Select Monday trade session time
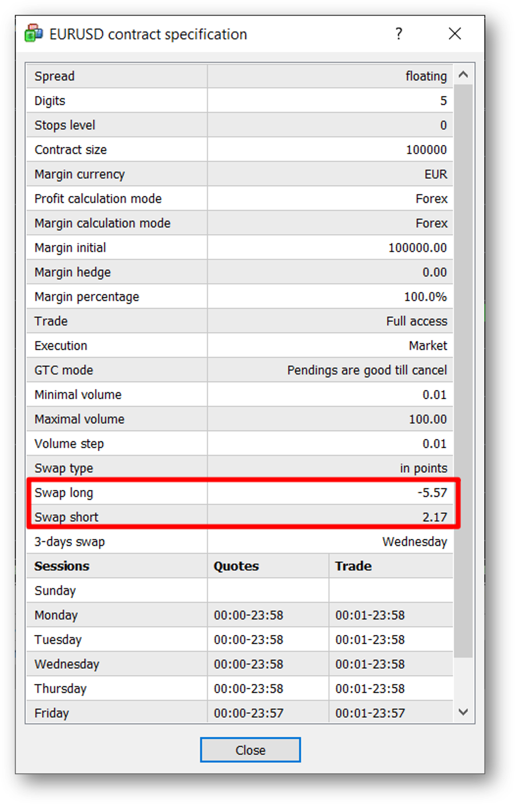This screenshot has height=804, width=515. click(x=370, y=615)
